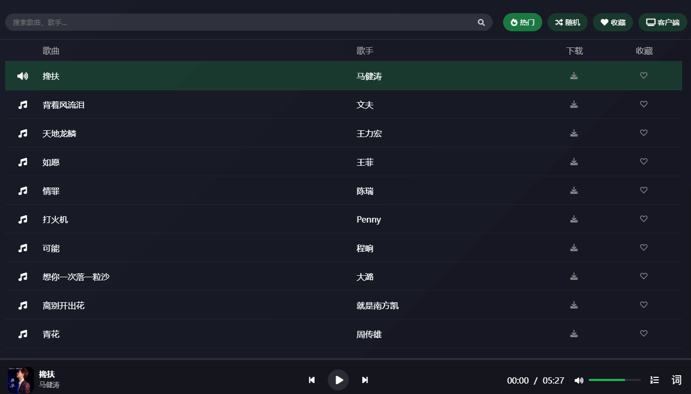Click the search magnifier icon
691x394 pixels.
coord(481,22)
